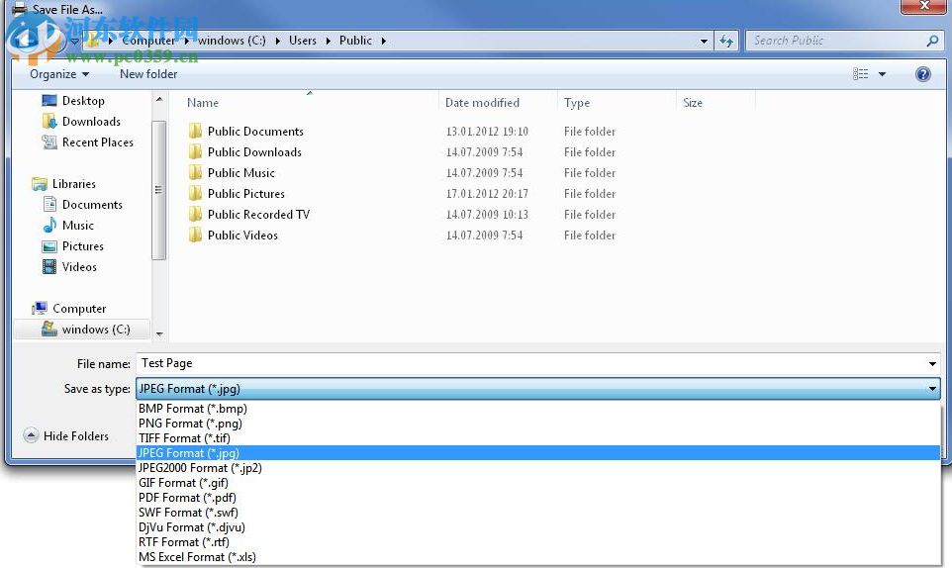Select MS Excel Format (*.xls) option
This screenshot has width=952, height=568.
click(x=538, y=556)
